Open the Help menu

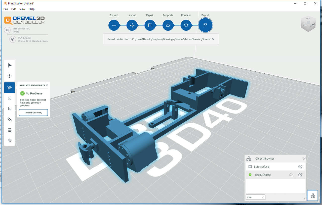click(31, 9)
